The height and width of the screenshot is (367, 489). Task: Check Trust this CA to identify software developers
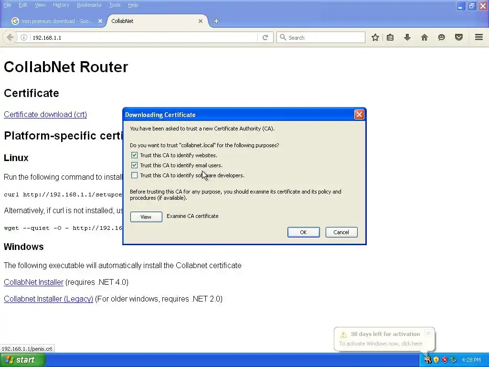click(x=134, y=175)
